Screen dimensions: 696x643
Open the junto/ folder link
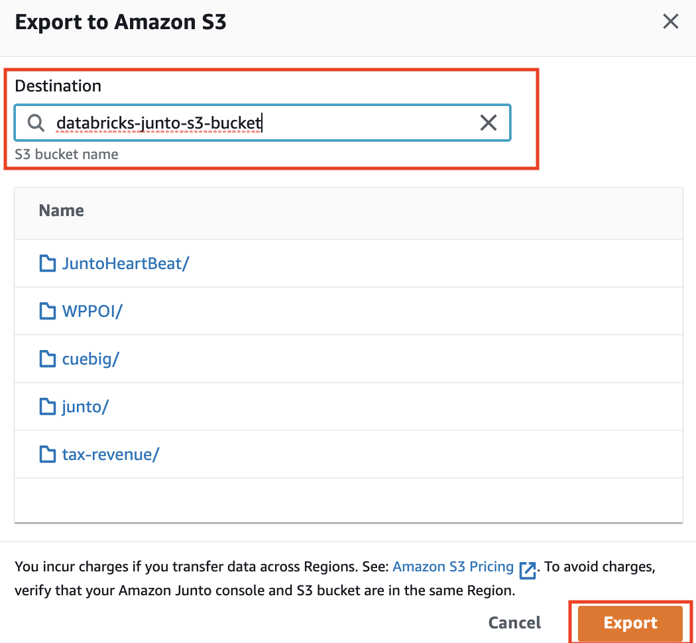click(85, 406)
